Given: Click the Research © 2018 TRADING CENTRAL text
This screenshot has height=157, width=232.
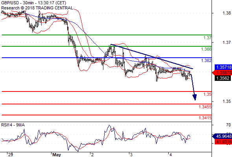Looking at the screenshot, I should tap(37, 8).
